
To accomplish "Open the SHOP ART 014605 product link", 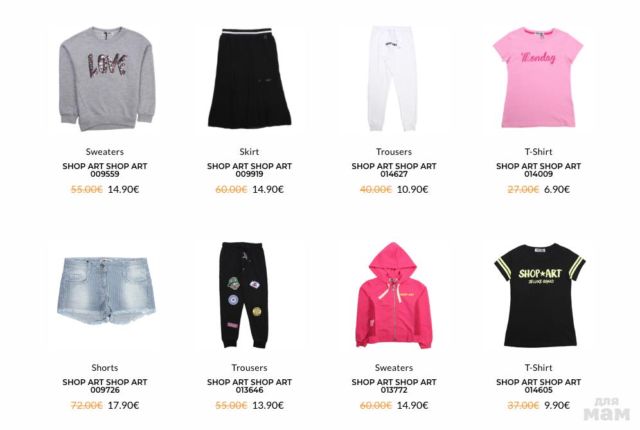I will (x=538, y=386).
